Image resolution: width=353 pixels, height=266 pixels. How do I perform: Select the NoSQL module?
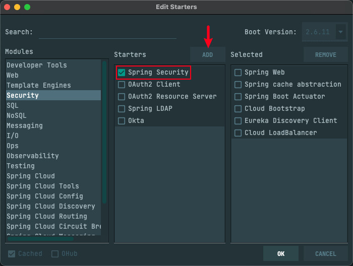point(53,115)
